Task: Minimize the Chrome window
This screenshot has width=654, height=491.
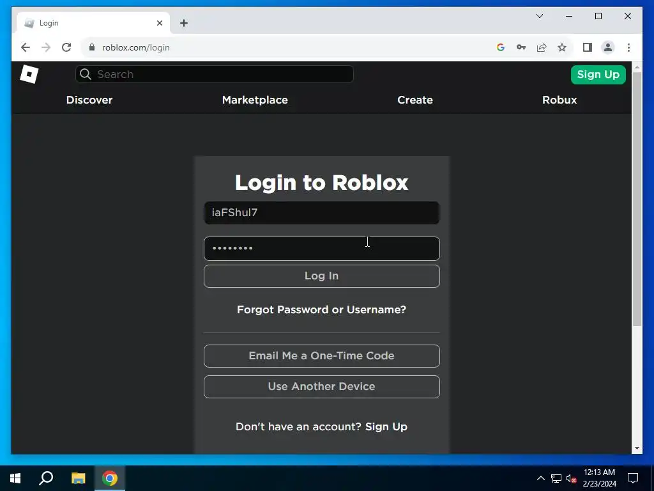Action: [x=569, y=16]
